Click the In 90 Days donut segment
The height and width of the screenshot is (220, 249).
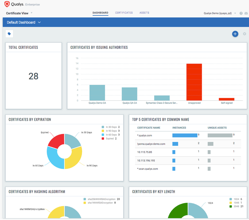coord(75,158)
